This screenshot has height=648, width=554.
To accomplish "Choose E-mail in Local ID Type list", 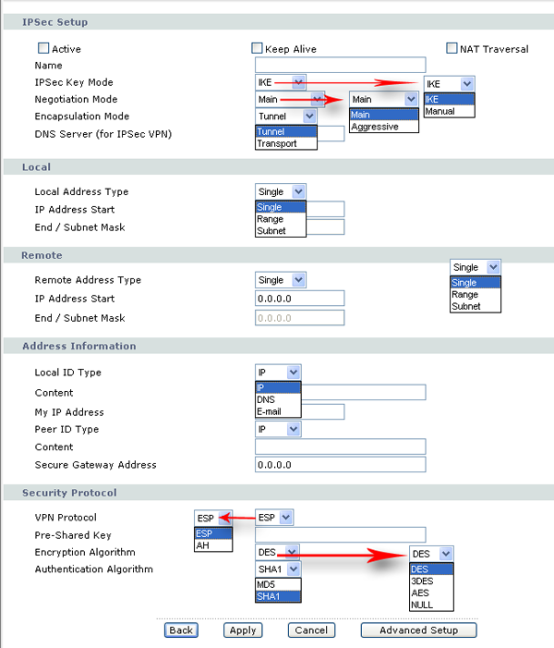I will point(270,411).
